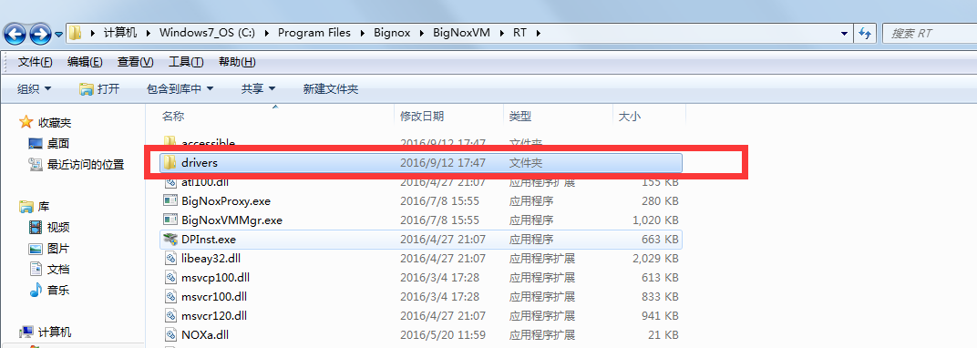Click the DPInst.exe icon
The width and height of the screenshot is (977, 348).
(170, 239)
